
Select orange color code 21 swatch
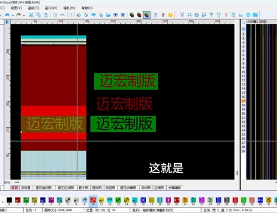coord(185,200)
